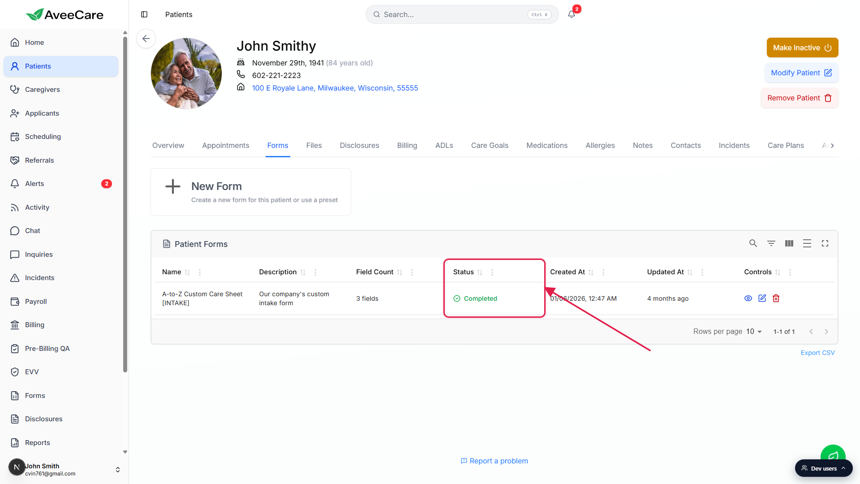Switch to the Overview tab
The image size is (860, 484).
168,146
